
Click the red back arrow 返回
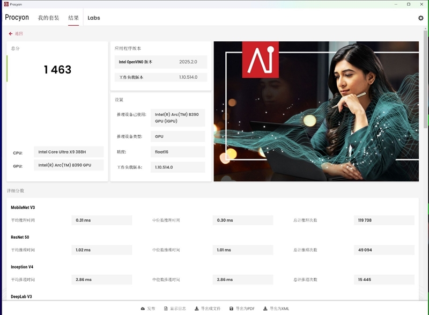coord(16,34)
